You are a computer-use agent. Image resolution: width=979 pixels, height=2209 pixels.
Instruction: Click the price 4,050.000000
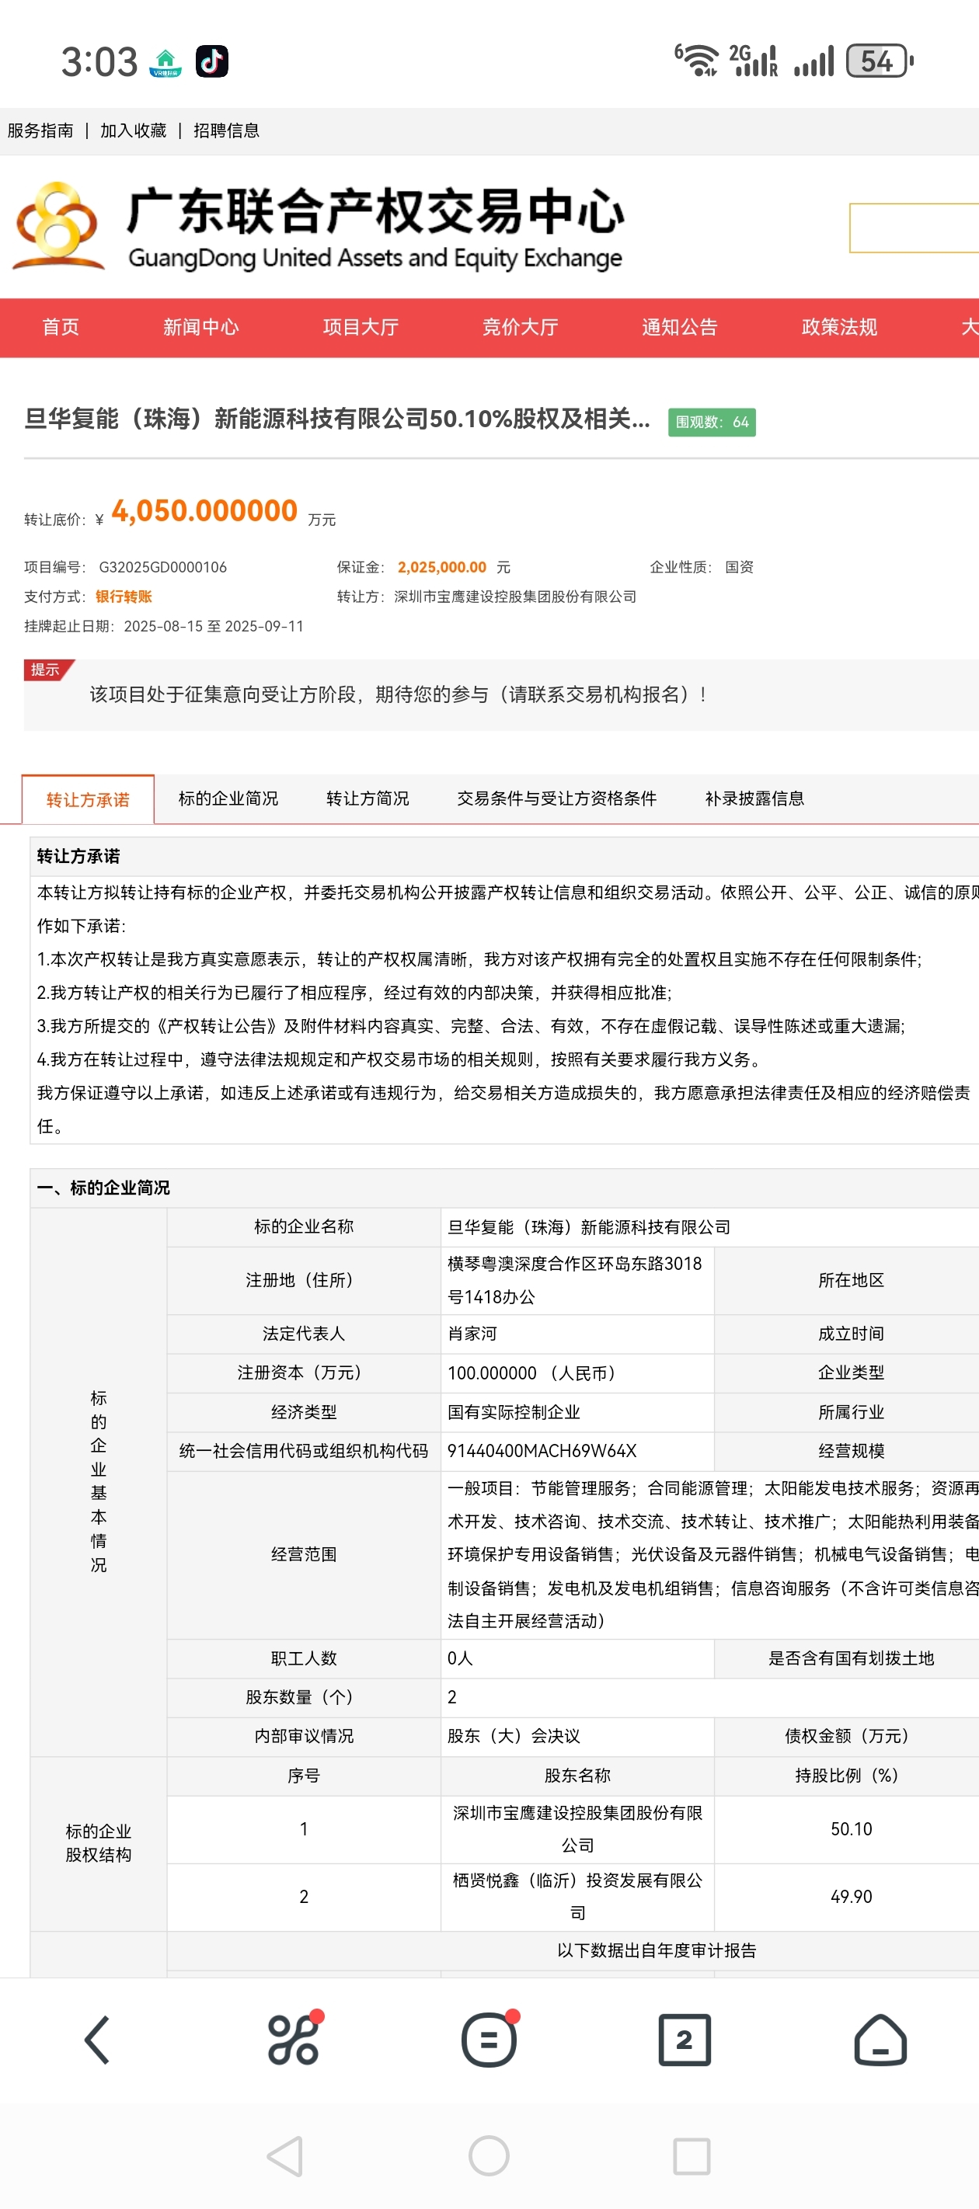click(x=204, y=511)
